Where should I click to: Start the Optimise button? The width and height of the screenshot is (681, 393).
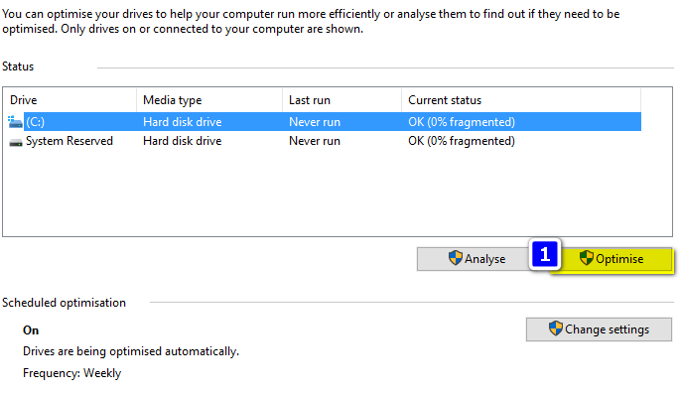tap(612, 259)
